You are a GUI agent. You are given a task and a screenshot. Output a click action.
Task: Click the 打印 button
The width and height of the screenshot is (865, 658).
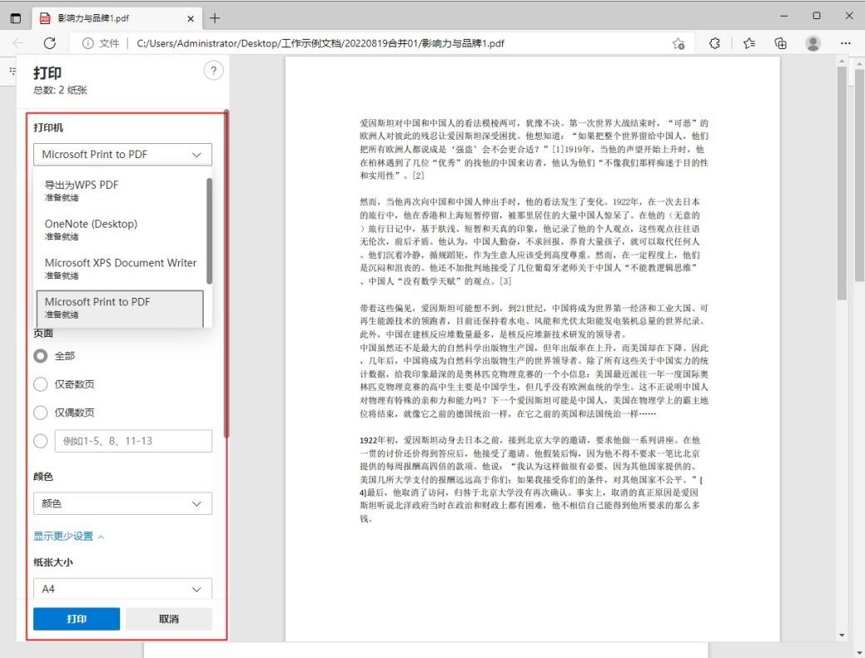(x=77, y=619)
